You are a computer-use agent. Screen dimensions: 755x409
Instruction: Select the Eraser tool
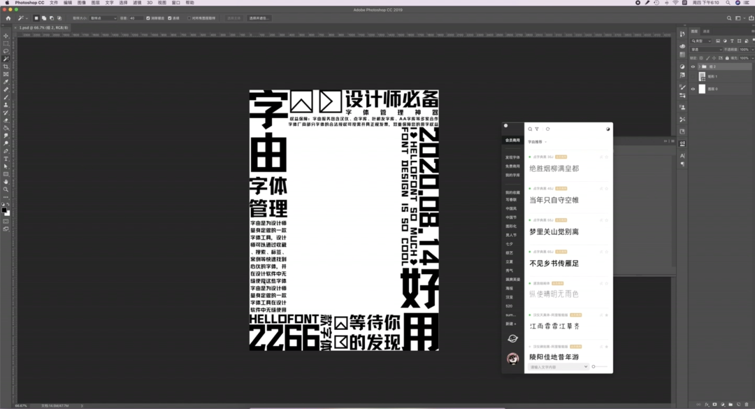click(6, 120)
